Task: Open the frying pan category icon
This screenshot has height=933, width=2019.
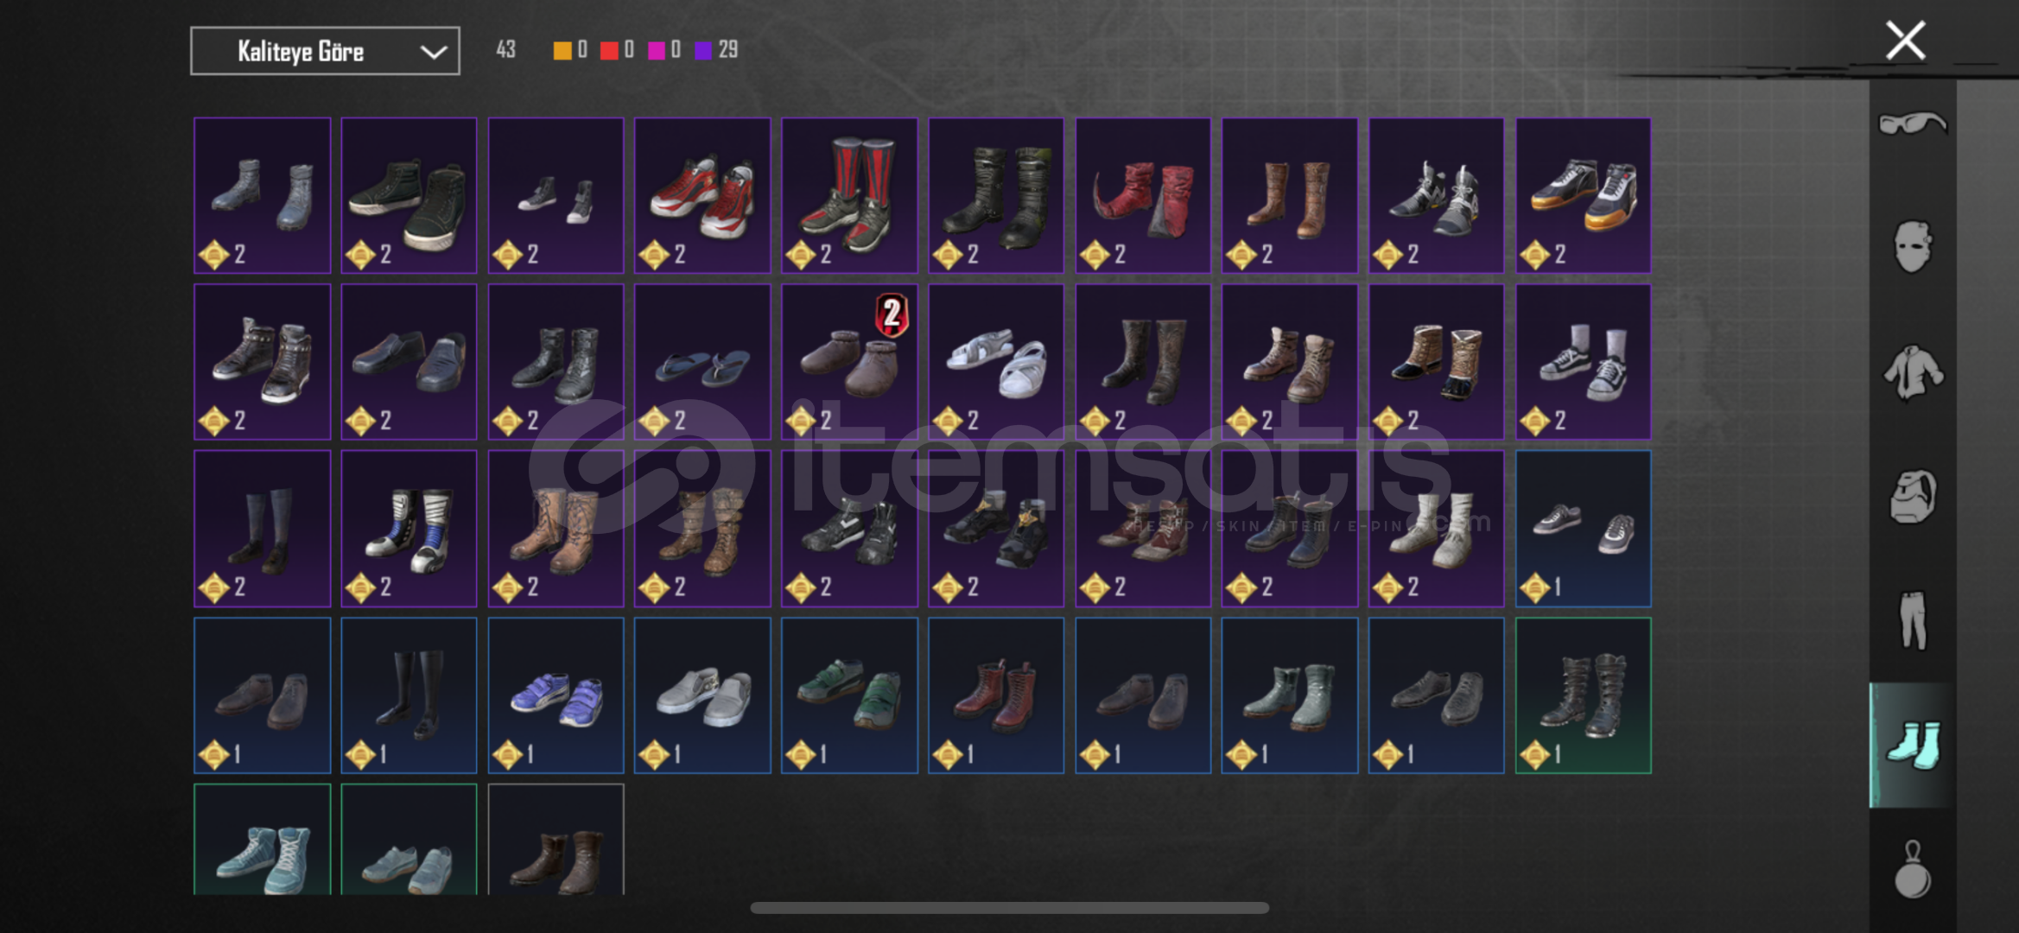Action: (x=1913, y=870)
